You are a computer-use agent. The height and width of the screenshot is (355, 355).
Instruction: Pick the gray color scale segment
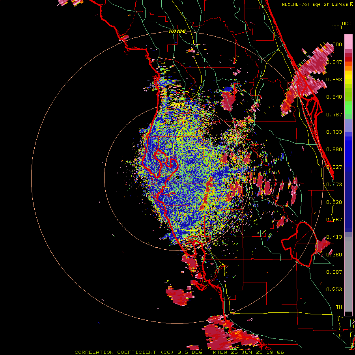click(348, 274)
